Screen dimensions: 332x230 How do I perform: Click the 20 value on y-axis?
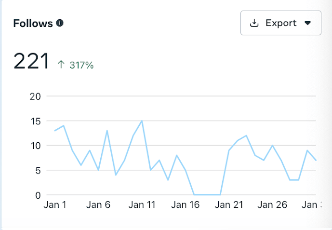tap(35, 96)
